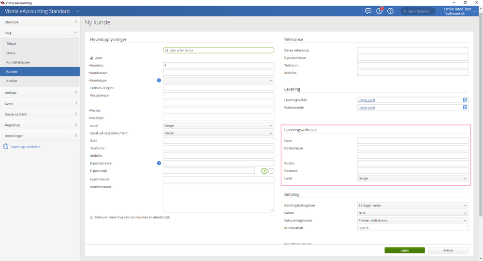Open the help question mark icon

390,11
